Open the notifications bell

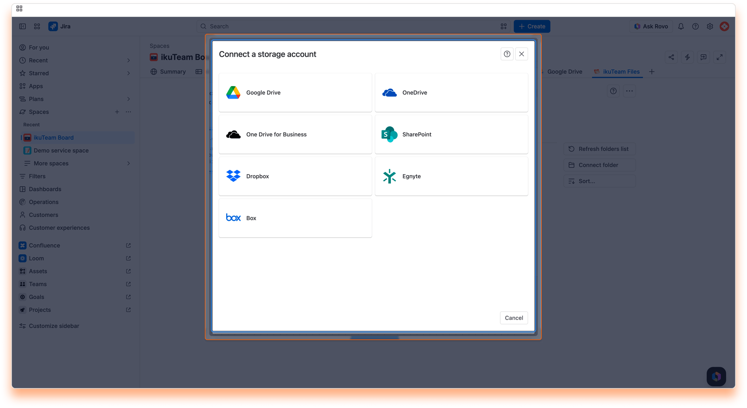681,27
